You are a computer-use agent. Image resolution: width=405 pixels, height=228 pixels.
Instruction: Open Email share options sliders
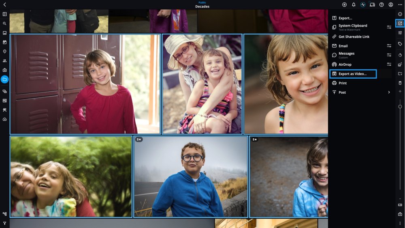pos(389,46)
